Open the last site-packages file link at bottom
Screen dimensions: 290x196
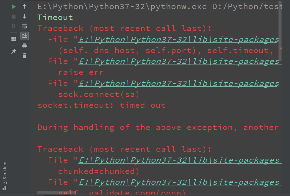[x=180, y=182]
